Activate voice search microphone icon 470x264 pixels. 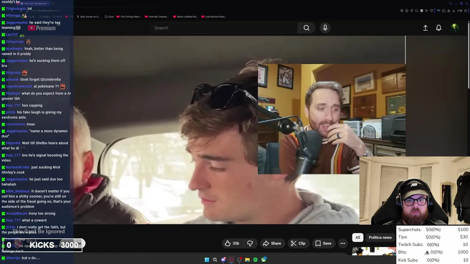(325, 28)
